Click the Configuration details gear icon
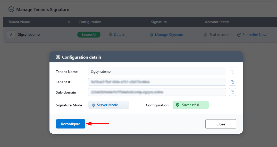 click(58, 57)
